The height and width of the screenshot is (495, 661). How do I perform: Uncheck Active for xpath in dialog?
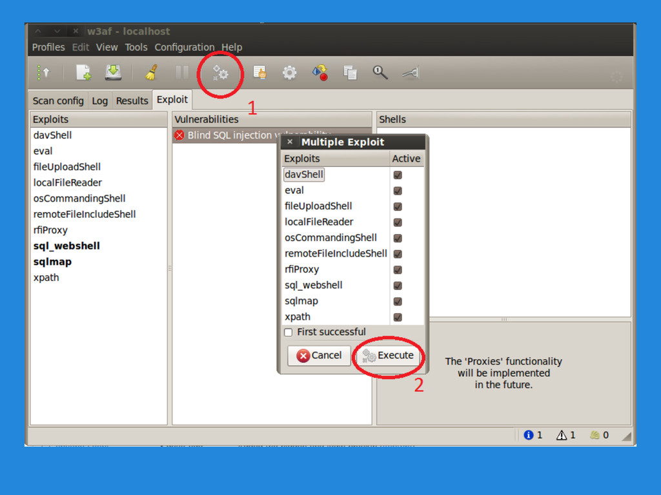pos(398,317)
